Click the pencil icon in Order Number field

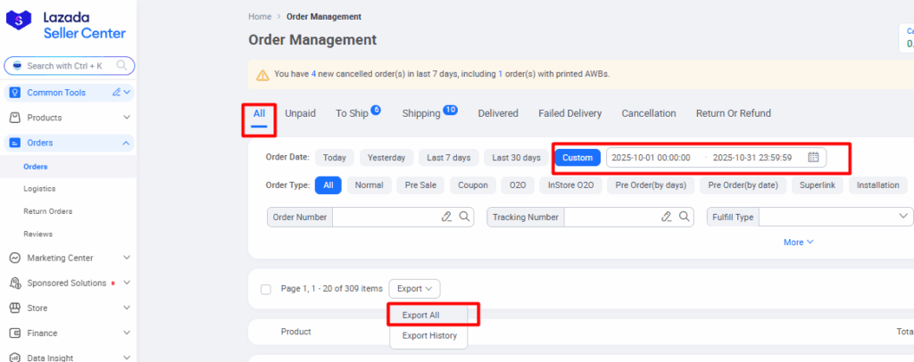446,217
